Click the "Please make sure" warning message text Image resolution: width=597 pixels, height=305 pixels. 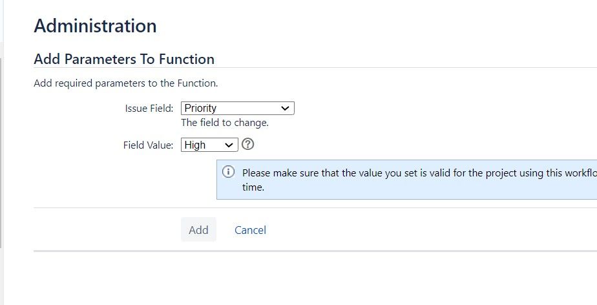point(419,173)
